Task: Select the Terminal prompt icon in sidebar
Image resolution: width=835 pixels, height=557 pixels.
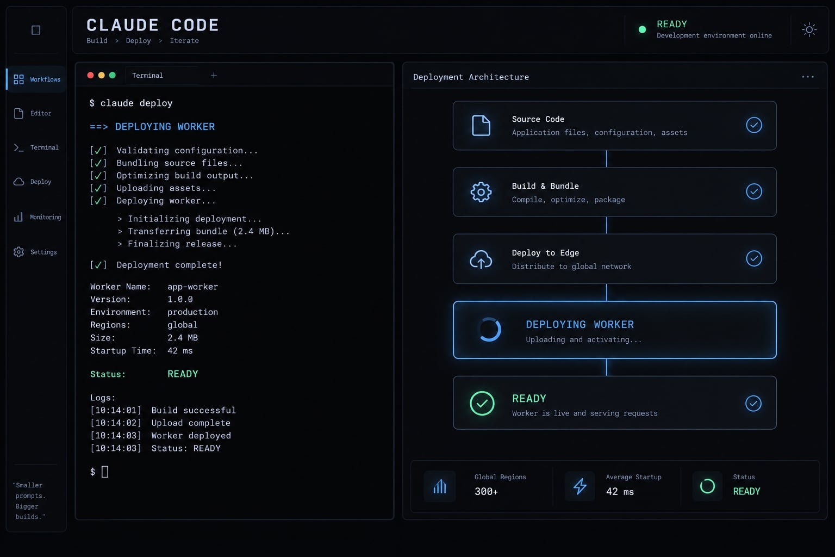Action: [x=18, y=147]
